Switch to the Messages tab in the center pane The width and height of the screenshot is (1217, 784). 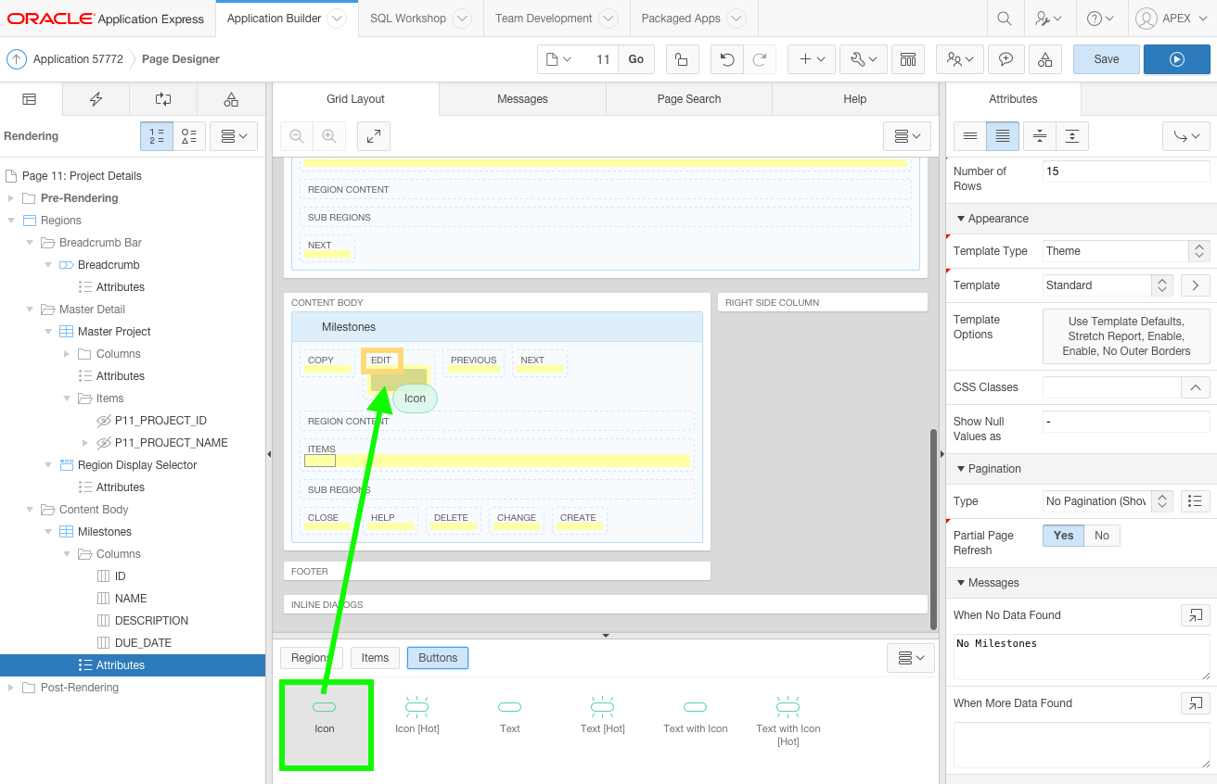point(522,99)
